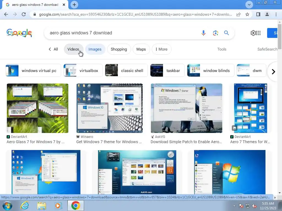View site info via the padlock icon
This screenshot has height=211, width=282.
35,14
